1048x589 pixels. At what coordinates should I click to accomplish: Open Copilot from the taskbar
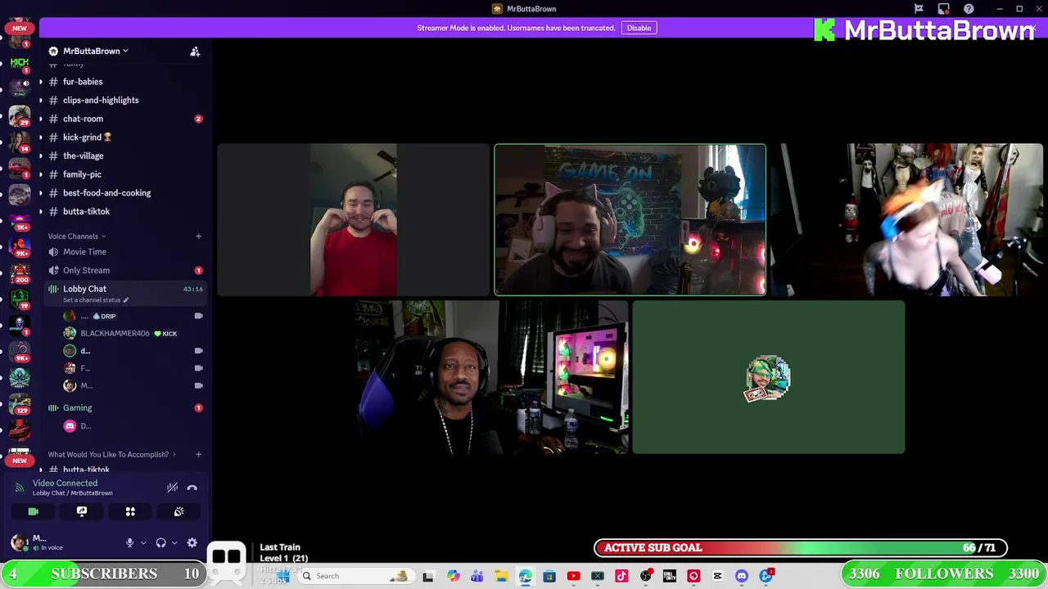pyautogui.click(x=453, y=576)
